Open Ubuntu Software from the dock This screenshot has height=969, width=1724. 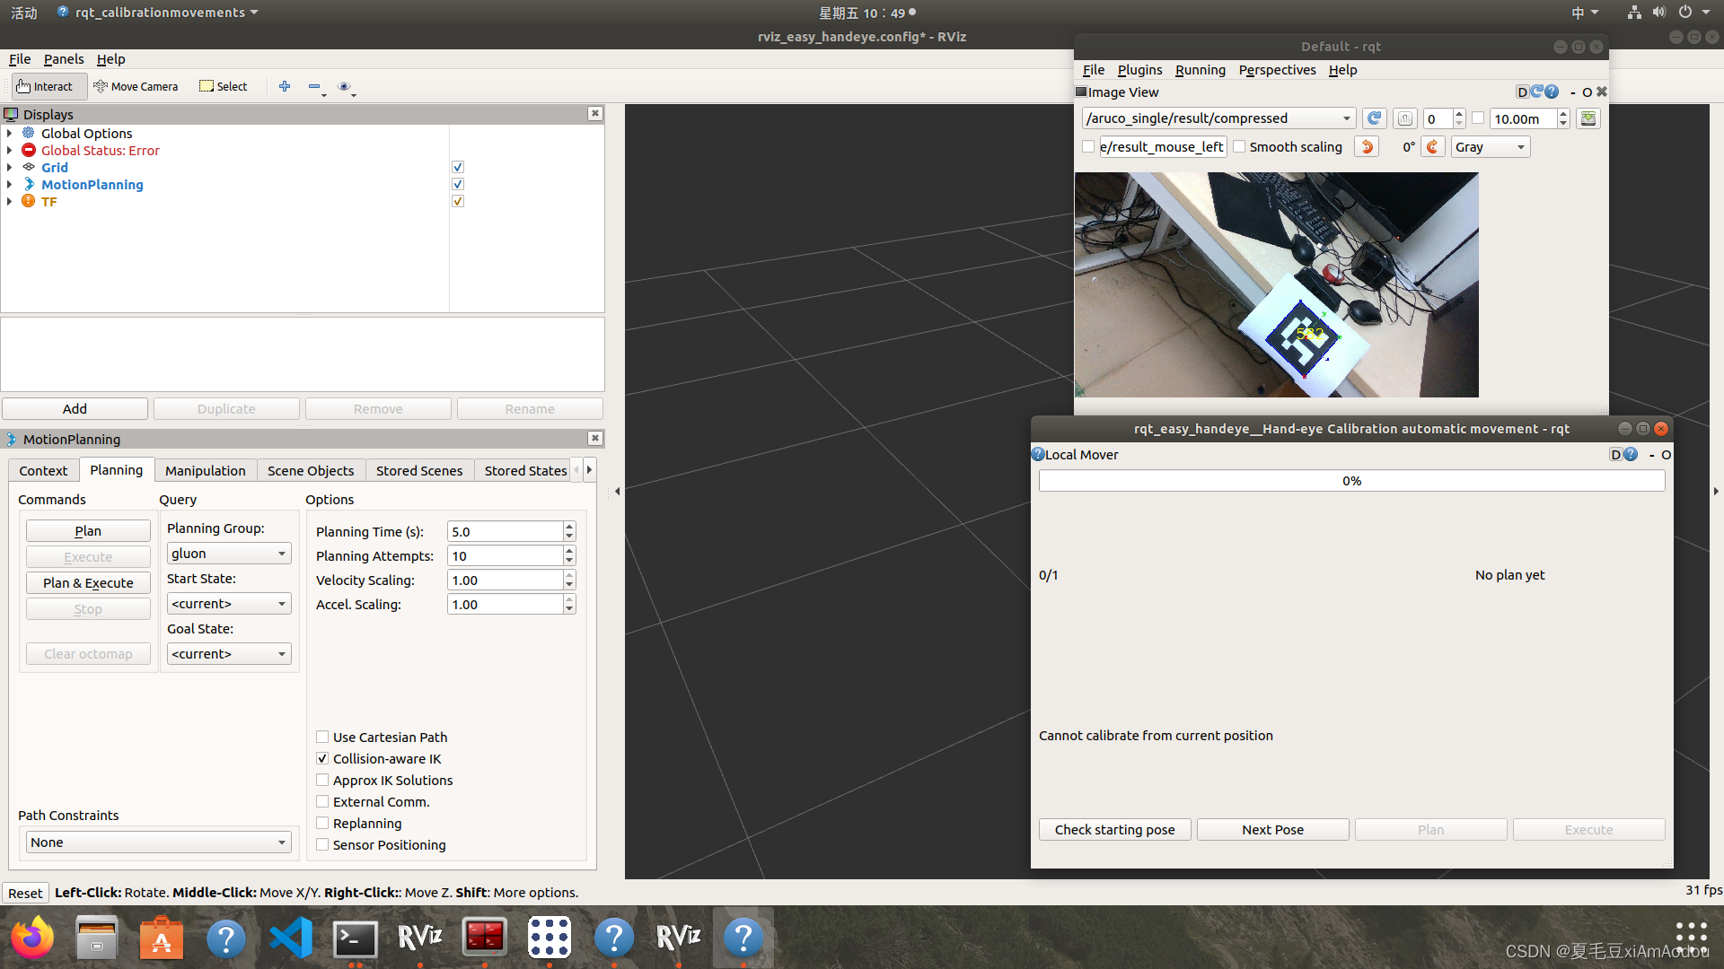coord(162,938)
